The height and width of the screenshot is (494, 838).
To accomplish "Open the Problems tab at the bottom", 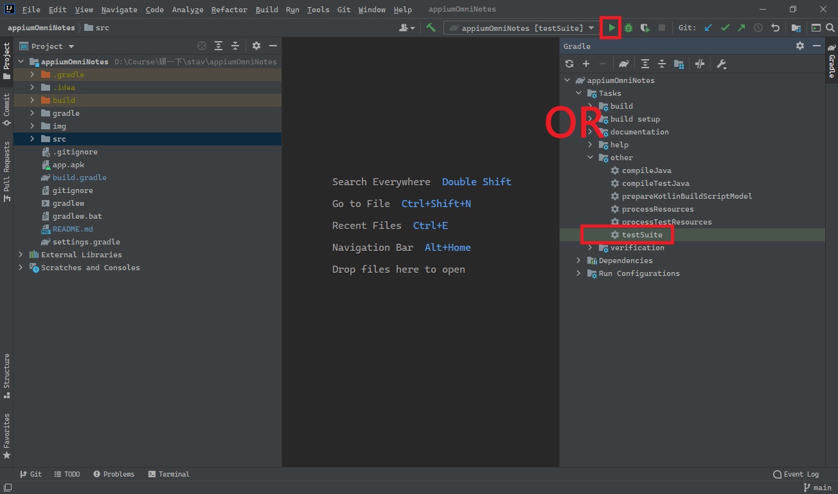I will (x=114, y=474).
